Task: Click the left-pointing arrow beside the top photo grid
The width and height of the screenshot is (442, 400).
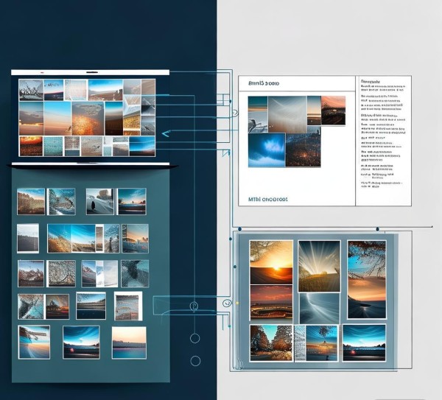Action: tap(164, 133)
